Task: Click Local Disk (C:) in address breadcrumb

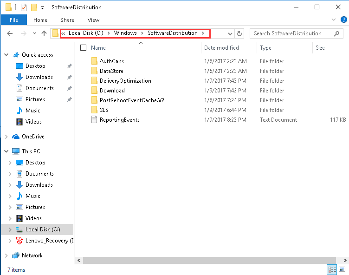Action: [x=86, y=33]
